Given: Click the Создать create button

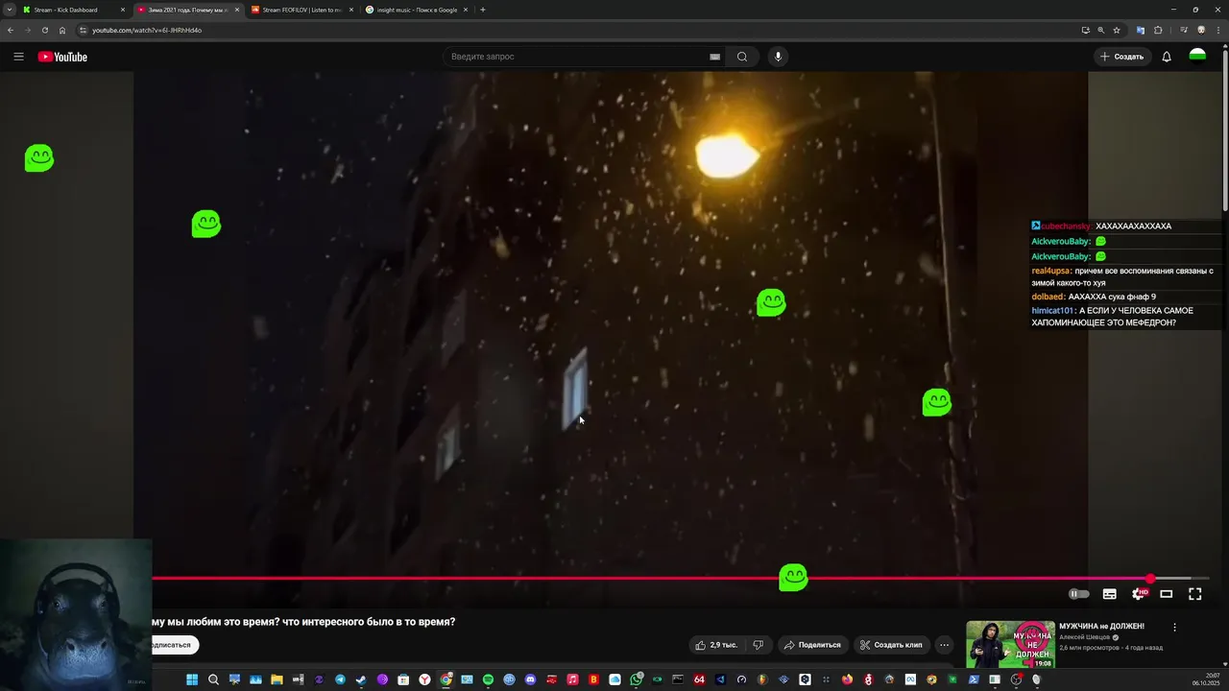Looking at the screenshot, I should 1122,57.
